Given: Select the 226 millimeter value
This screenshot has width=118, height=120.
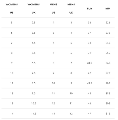Looking at the screenshot, I should (108, 23).
